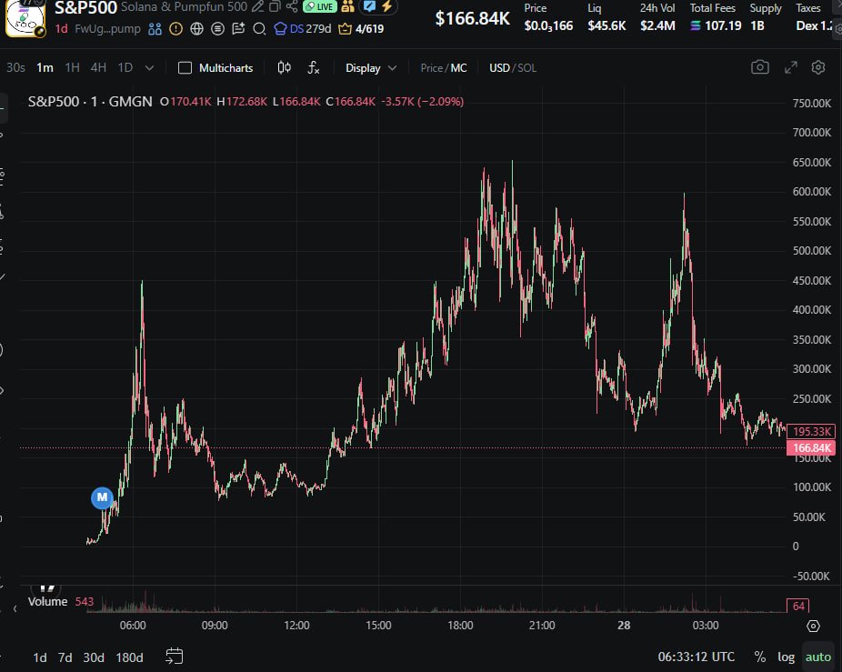Open the Display dropdown
This screenshot has width=842, height=672.
pyautogui.click(x=371, y=67)
